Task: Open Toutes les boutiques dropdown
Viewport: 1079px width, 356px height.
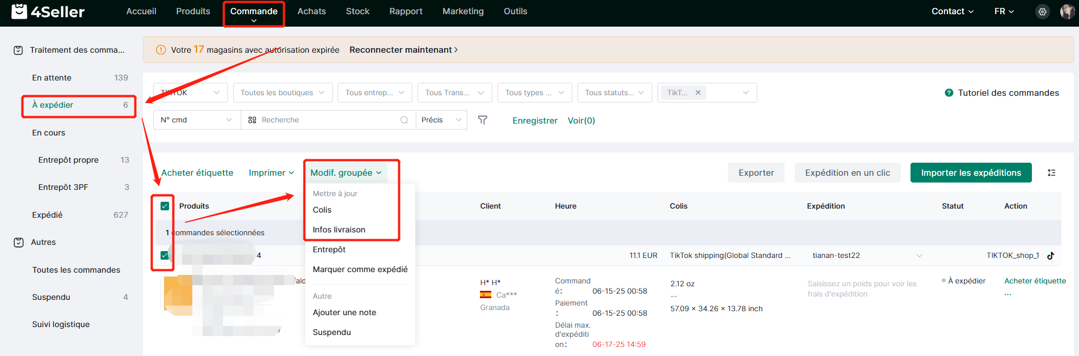Action: [x=283, y=92]
